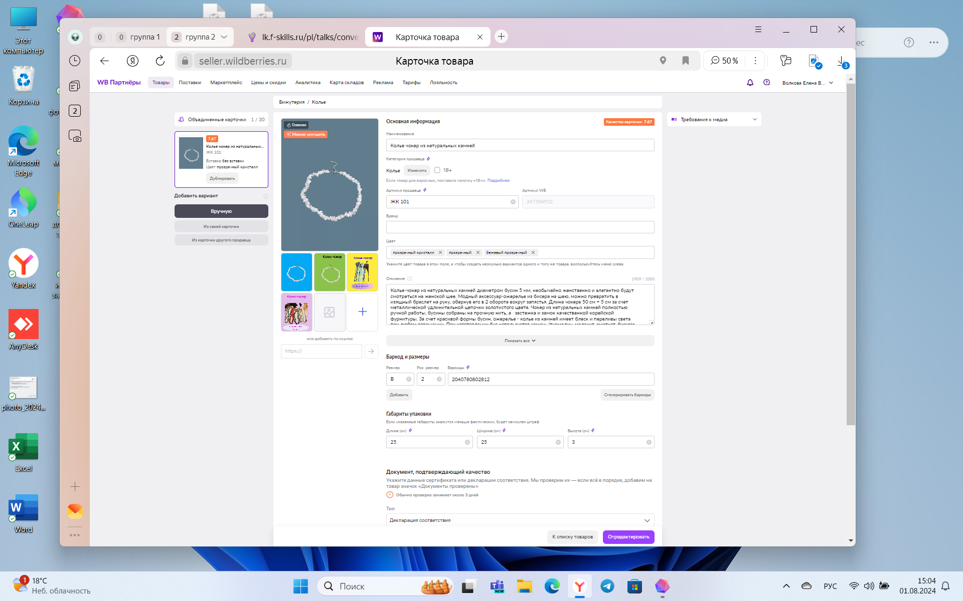Open Microsoft Teams from the taskbar
Viewport: 963px width, 601px height.
coord(497,586)
